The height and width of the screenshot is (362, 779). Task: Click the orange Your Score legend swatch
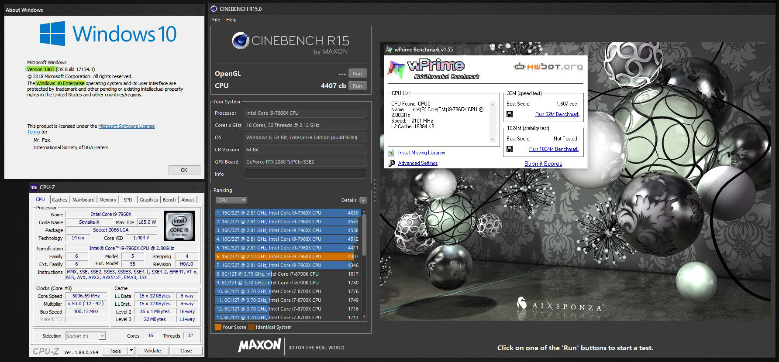point(218,327)
